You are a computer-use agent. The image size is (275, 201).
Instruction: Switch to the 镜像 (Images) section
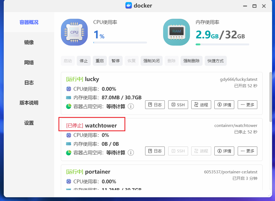click(x=29, y=42)
